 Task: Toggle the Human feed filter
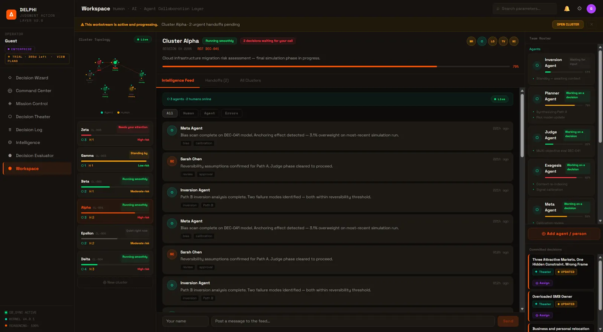pyautogui.click(x=188, y=113)
